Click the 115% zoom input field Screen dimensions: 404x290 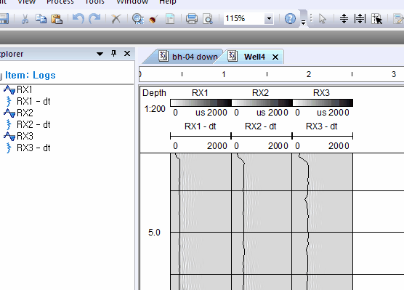pyautogui.click(x=243, y=19)
